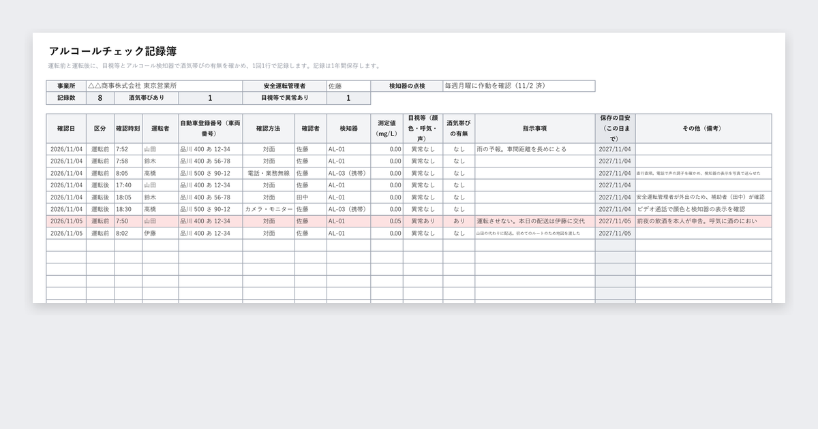Click あり in the 7:50 row

(459, 221)
